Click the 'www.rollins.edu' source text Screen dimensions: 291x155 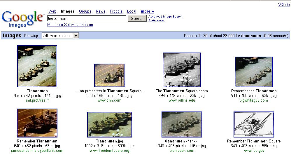click(182, 100)
